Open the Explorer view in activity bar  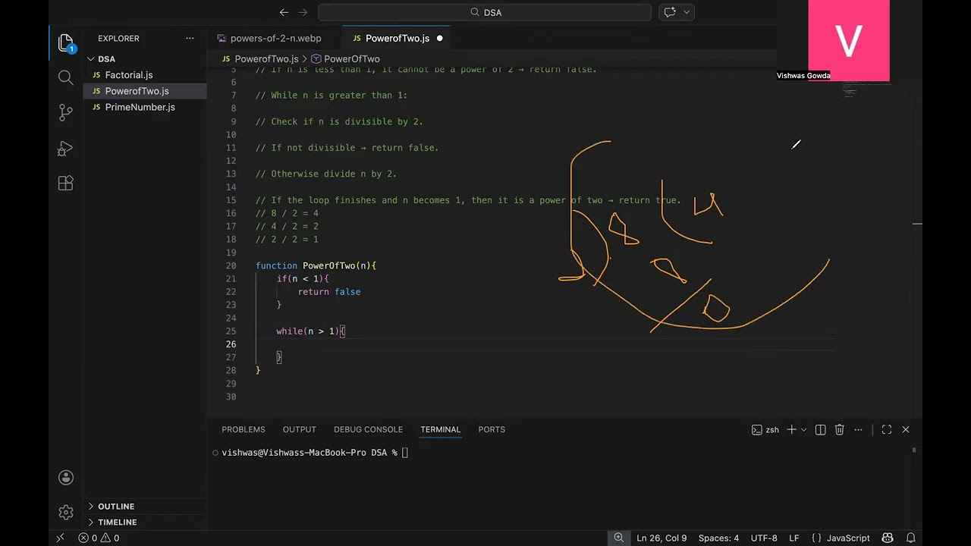[x=66, y=43]
